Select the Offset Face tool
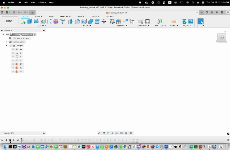230x150 pixels. [x=97, y=22]
